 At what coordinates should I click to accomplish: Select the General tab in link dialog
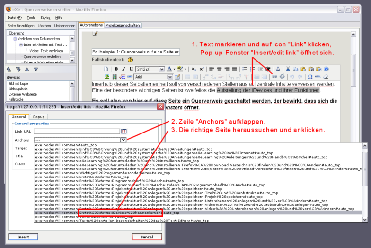(19, 116)
